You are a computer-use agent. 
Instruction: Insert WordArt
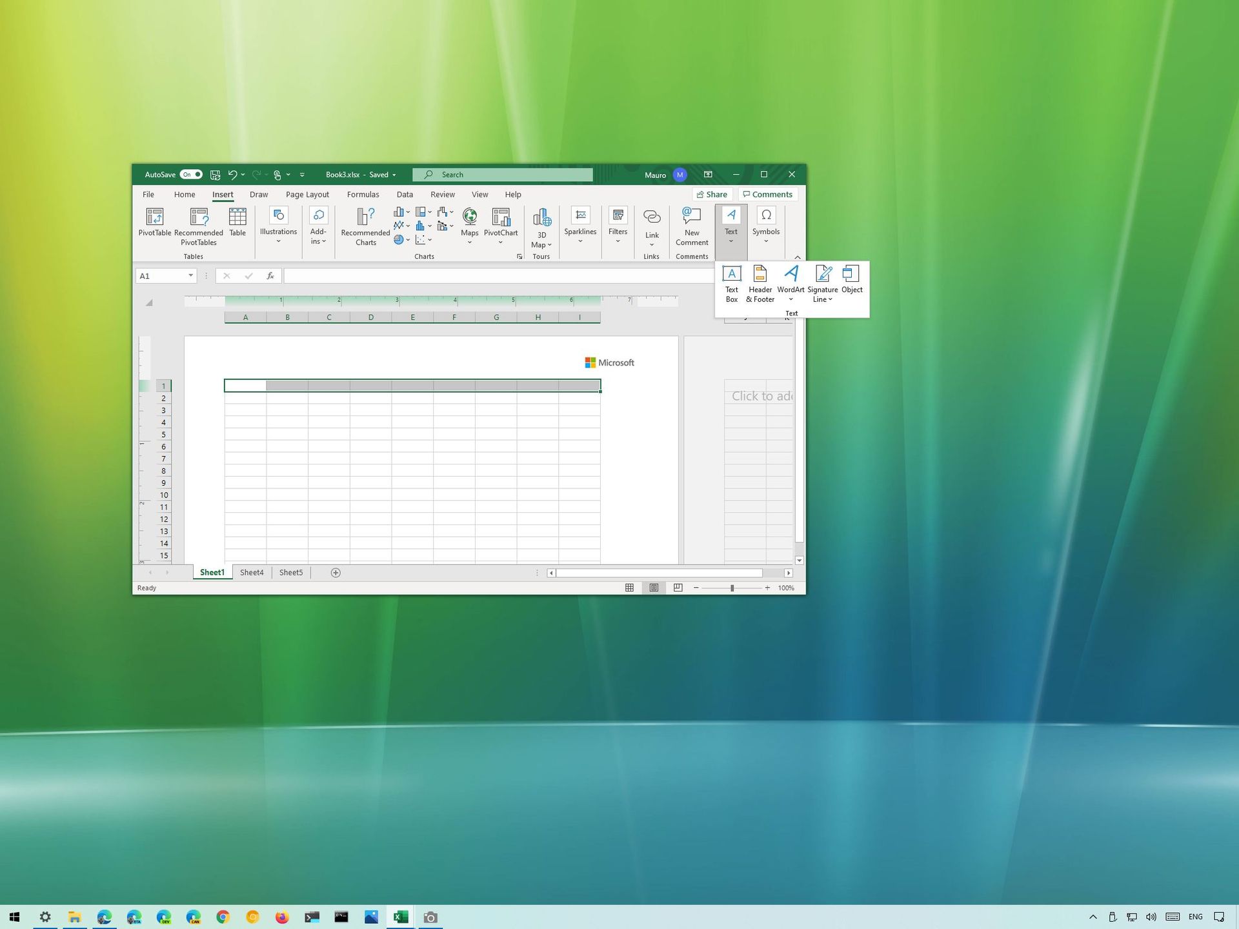[791, 277]
